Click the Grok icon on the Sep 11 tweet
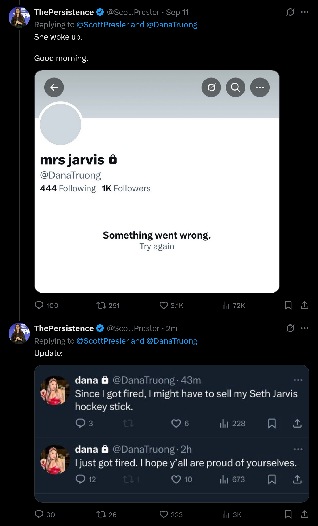Viewport: 318px width, 526px height. pyautogui.click(x=290, y=12)
